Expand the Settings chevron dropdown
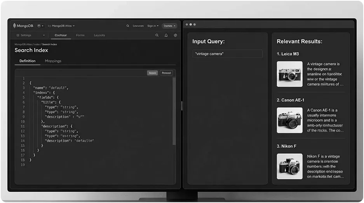 44,35
